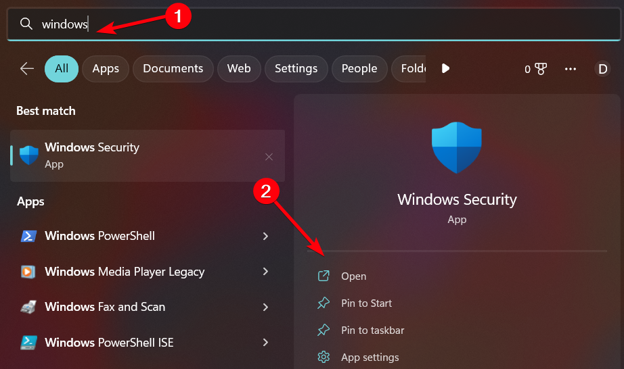
Task: Remove Windows Security result with X
Action: point(269,157)
